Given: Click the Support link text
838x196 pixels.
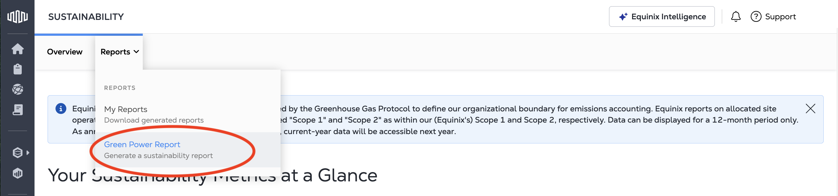Looking at the screenshot, I should 780,16.
